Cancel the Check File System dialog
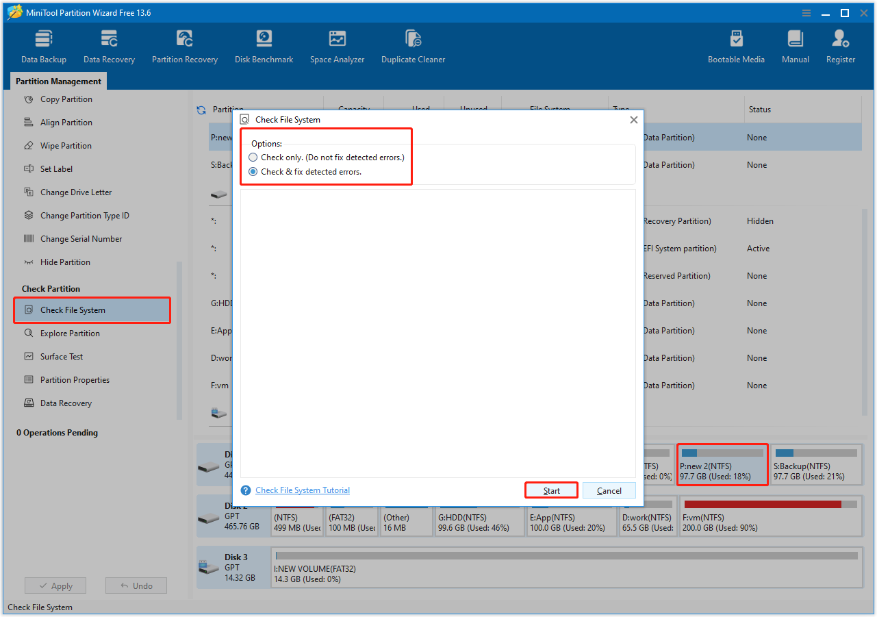877x617 pixels. 609,490
